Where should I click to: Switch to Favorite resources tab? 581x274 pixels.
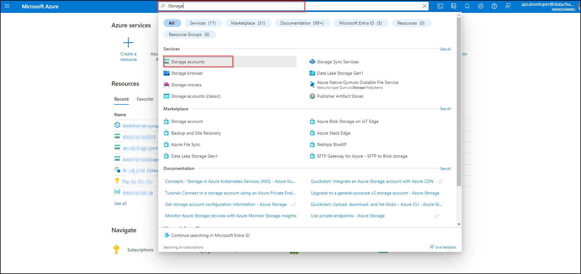click(x=145, y=99)
